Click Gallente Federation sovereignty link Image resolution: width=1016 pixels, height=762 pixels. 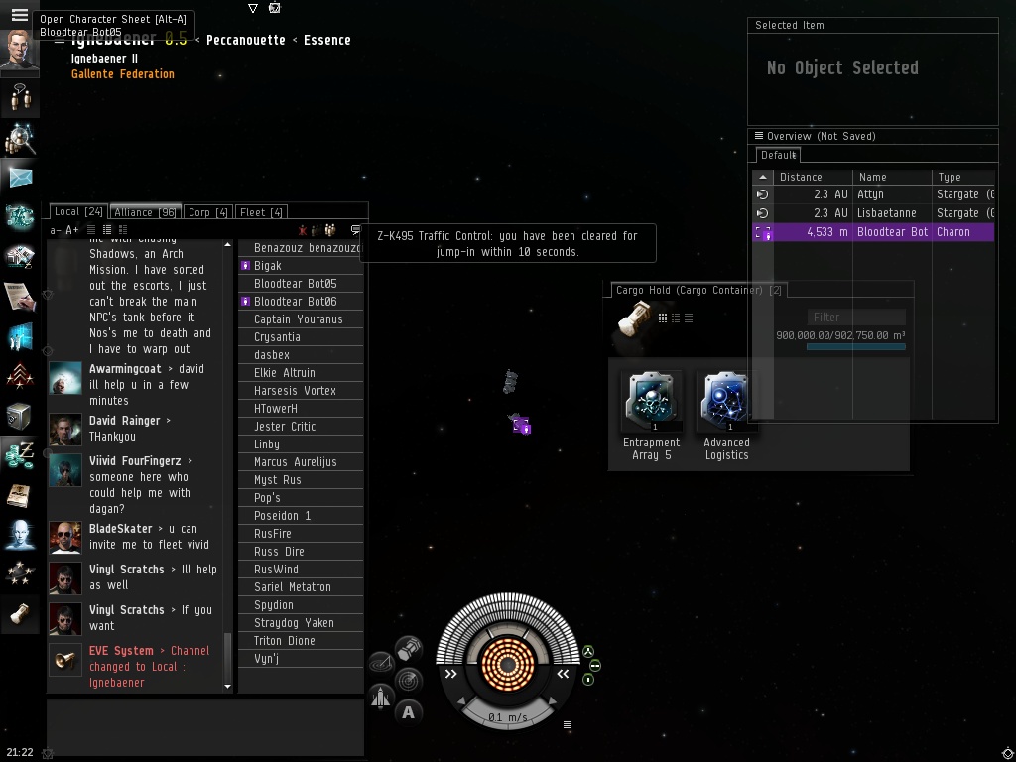pos(122,73)
